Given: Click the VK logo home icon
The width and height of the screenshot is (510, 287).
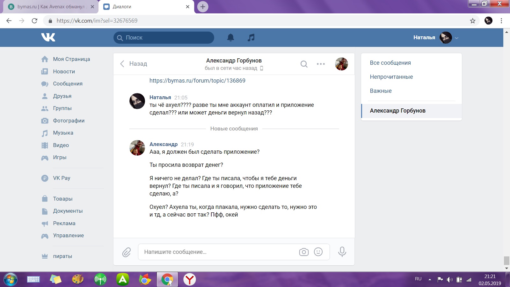Looking at the screenshot, I should coord(48,37).
